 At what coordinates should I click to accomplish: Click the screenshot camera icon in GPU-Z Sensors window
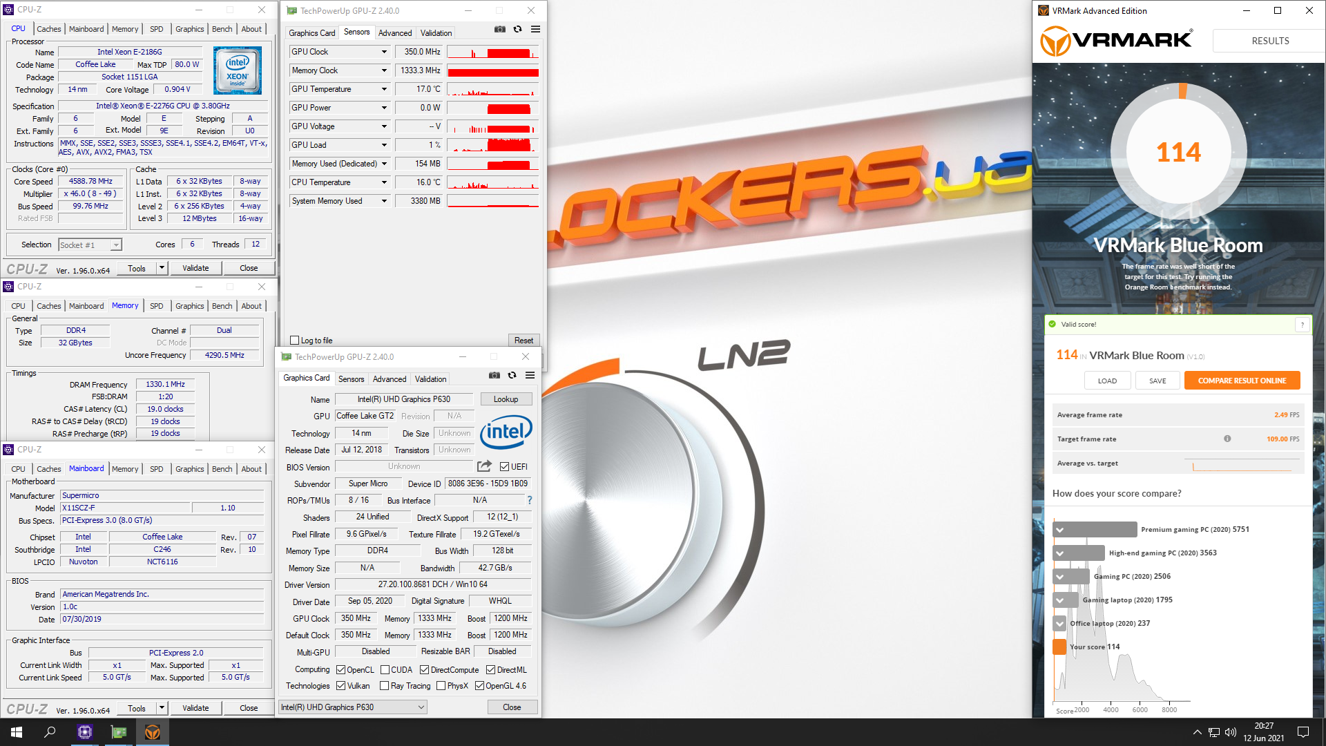coord(500,29)
